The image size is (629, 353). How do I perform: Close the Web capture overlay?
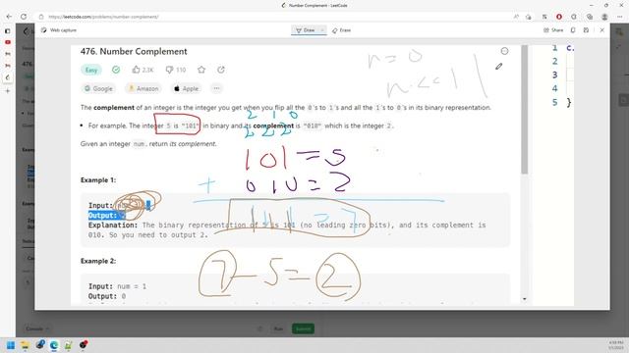pos(601,30)
